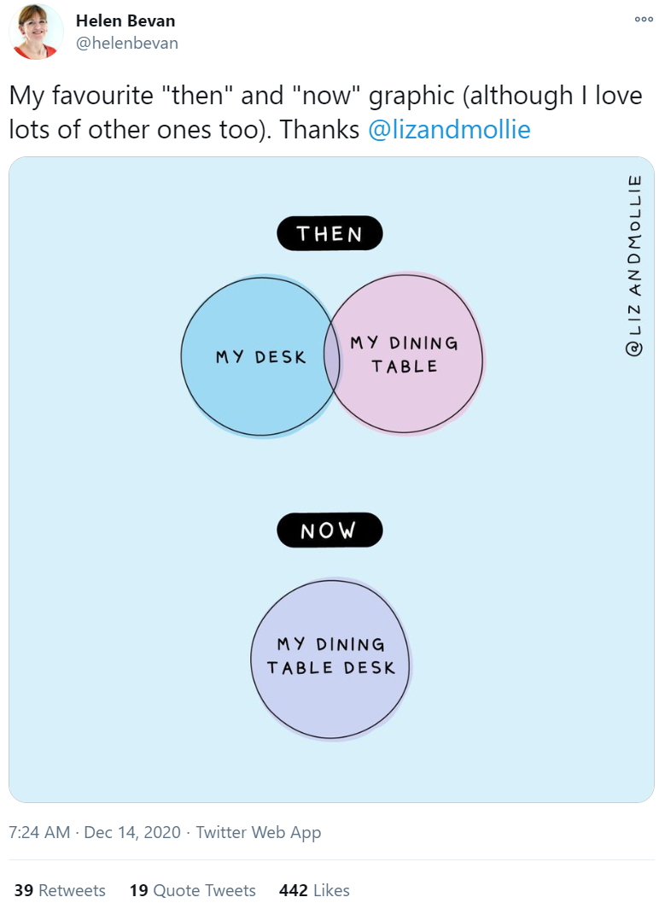Screen dimensions: 665x903
Task: Open the @helenbevan handle link
Action: (127, 44)
